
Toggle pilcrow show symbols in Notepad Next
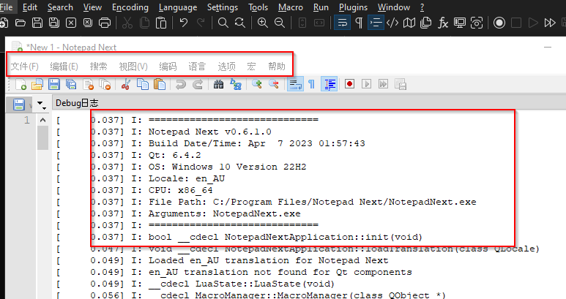(x=311, y=84)
